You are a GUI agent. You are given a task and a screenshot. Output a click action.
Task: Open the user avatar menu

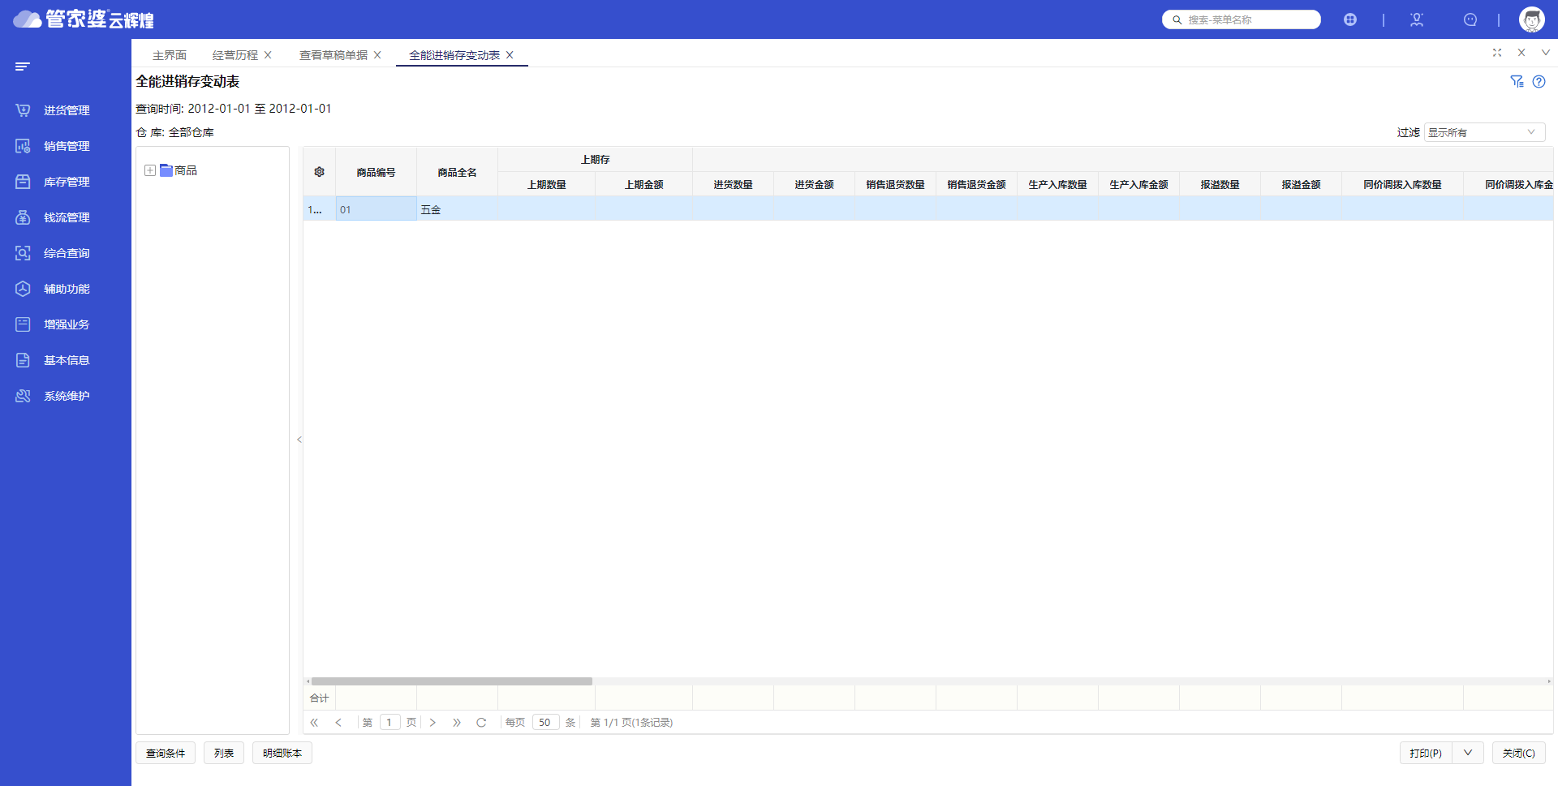(1532, 19)
